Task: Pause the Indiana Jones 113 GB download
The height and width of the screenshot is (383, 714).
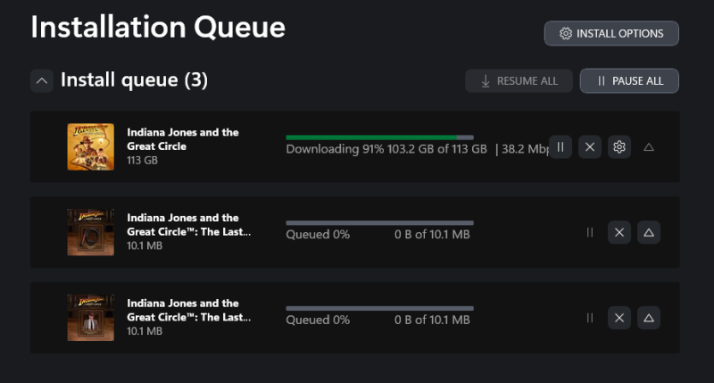Action: pos(560,147)
